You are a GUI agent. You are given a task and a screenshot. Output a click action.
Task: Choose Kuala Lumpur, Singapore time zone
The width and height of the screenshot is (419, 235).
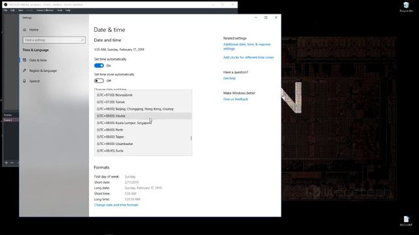(x=143, y=123)
